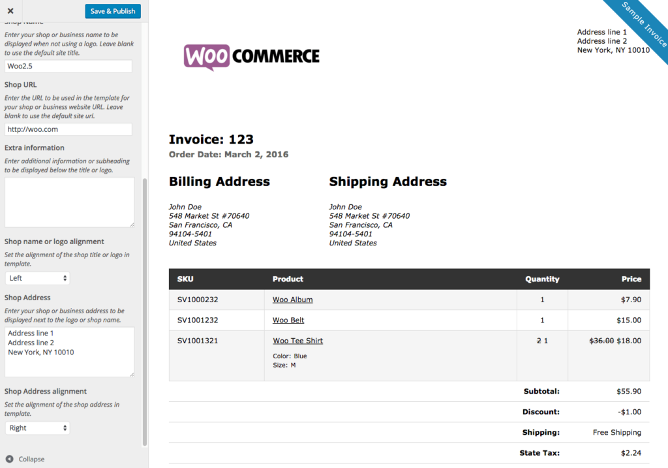Image resolution: width=668 pixels, height=468 pixels.
Task: Click inside the Extra information text box
Action: click(x=69, y=201)
